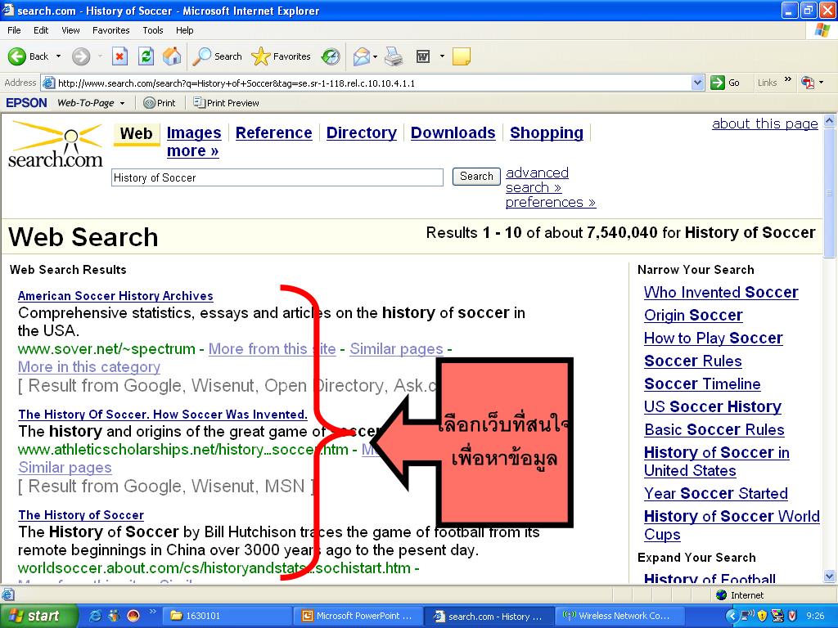
Task: Open the Back button history dropdown
Action: coord(58,56)
